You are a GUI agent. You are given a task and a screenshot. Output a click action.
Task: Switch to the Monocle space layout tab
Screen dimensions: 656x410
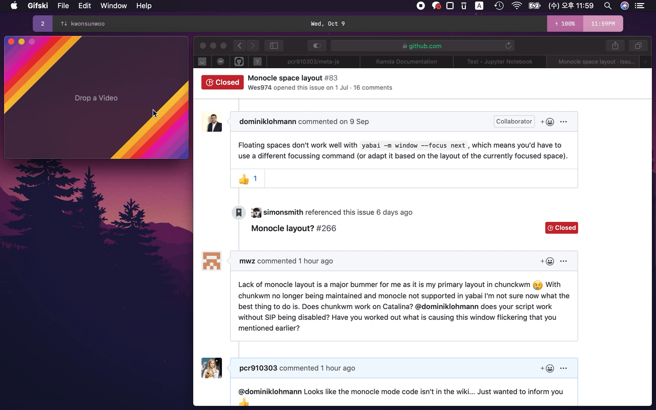[593, 61]
